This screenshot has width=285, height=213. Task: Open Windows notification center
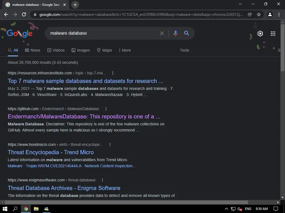[x=276, y=209]
